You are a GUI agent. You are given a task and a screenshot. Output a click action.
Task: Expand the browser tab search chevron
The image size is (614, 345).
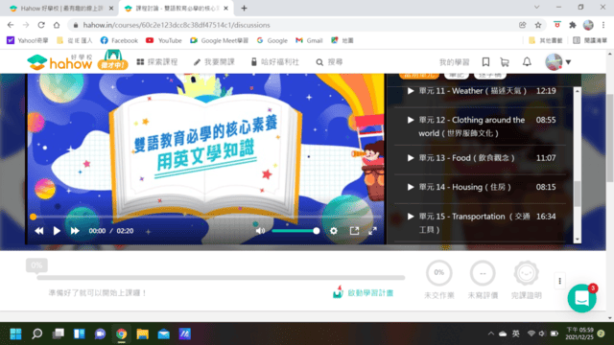coord(537,8)
